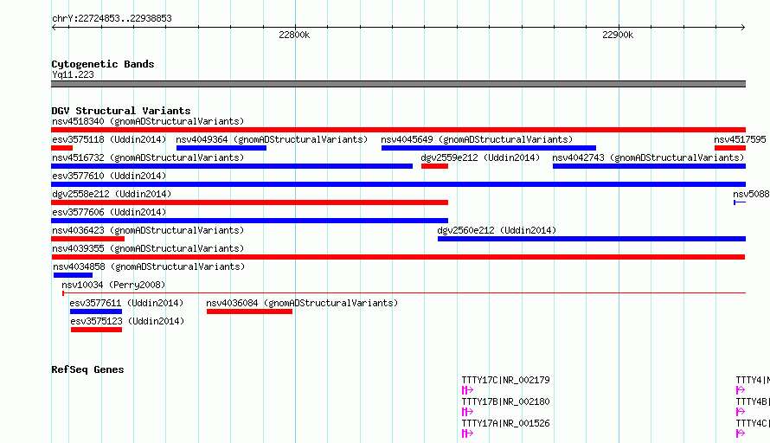This screenshot has height=443, width=770.
Task: Select the nsv4039355 long red bar
Action: pyautogui.click(x=398, y=257)
